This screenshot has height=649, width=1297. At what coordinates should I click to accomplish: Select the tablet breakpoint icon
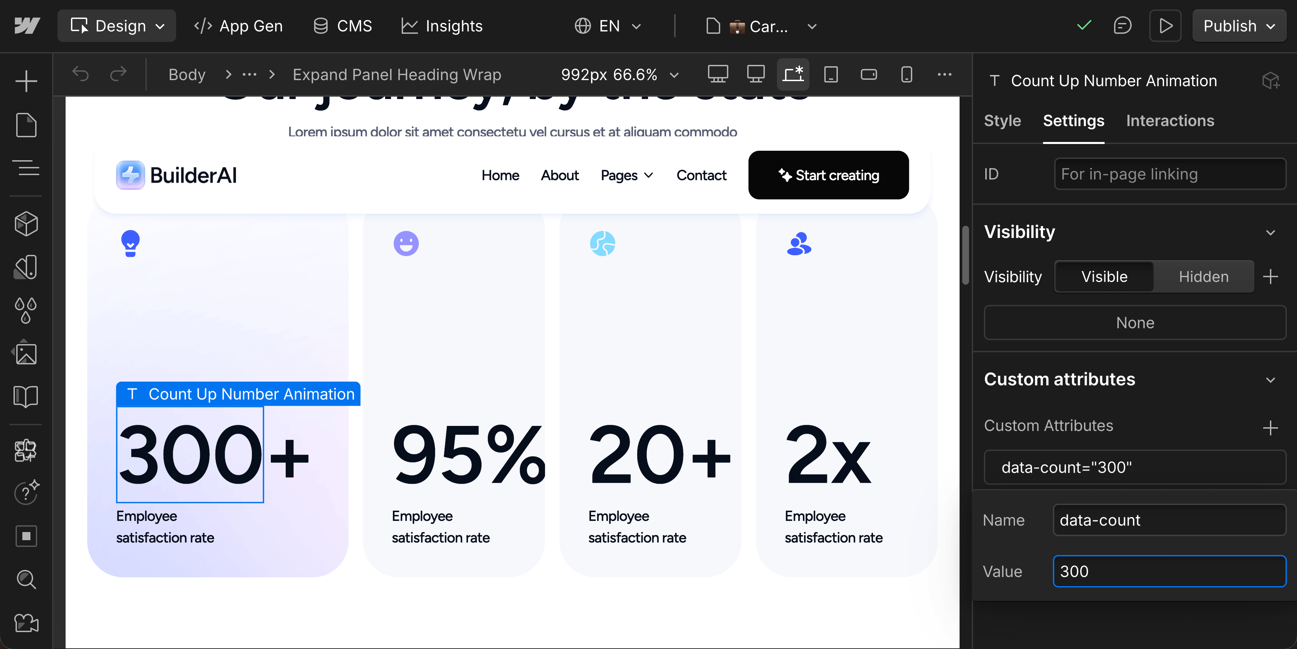(x=831, y=74)
